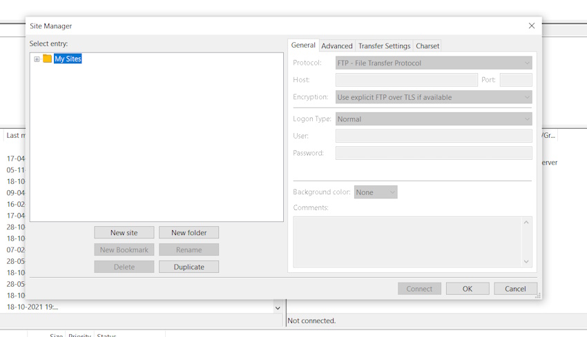This screenshot has width=587, height=337.
Task: Click the Last modified column header
Action: 16,135
